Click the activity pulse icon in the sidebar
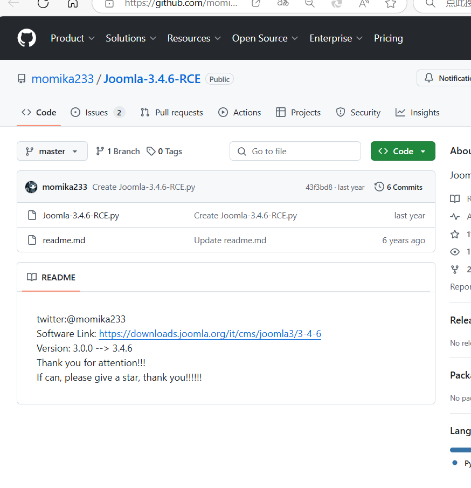The image size is (471, 488). [x=455, y=217]
